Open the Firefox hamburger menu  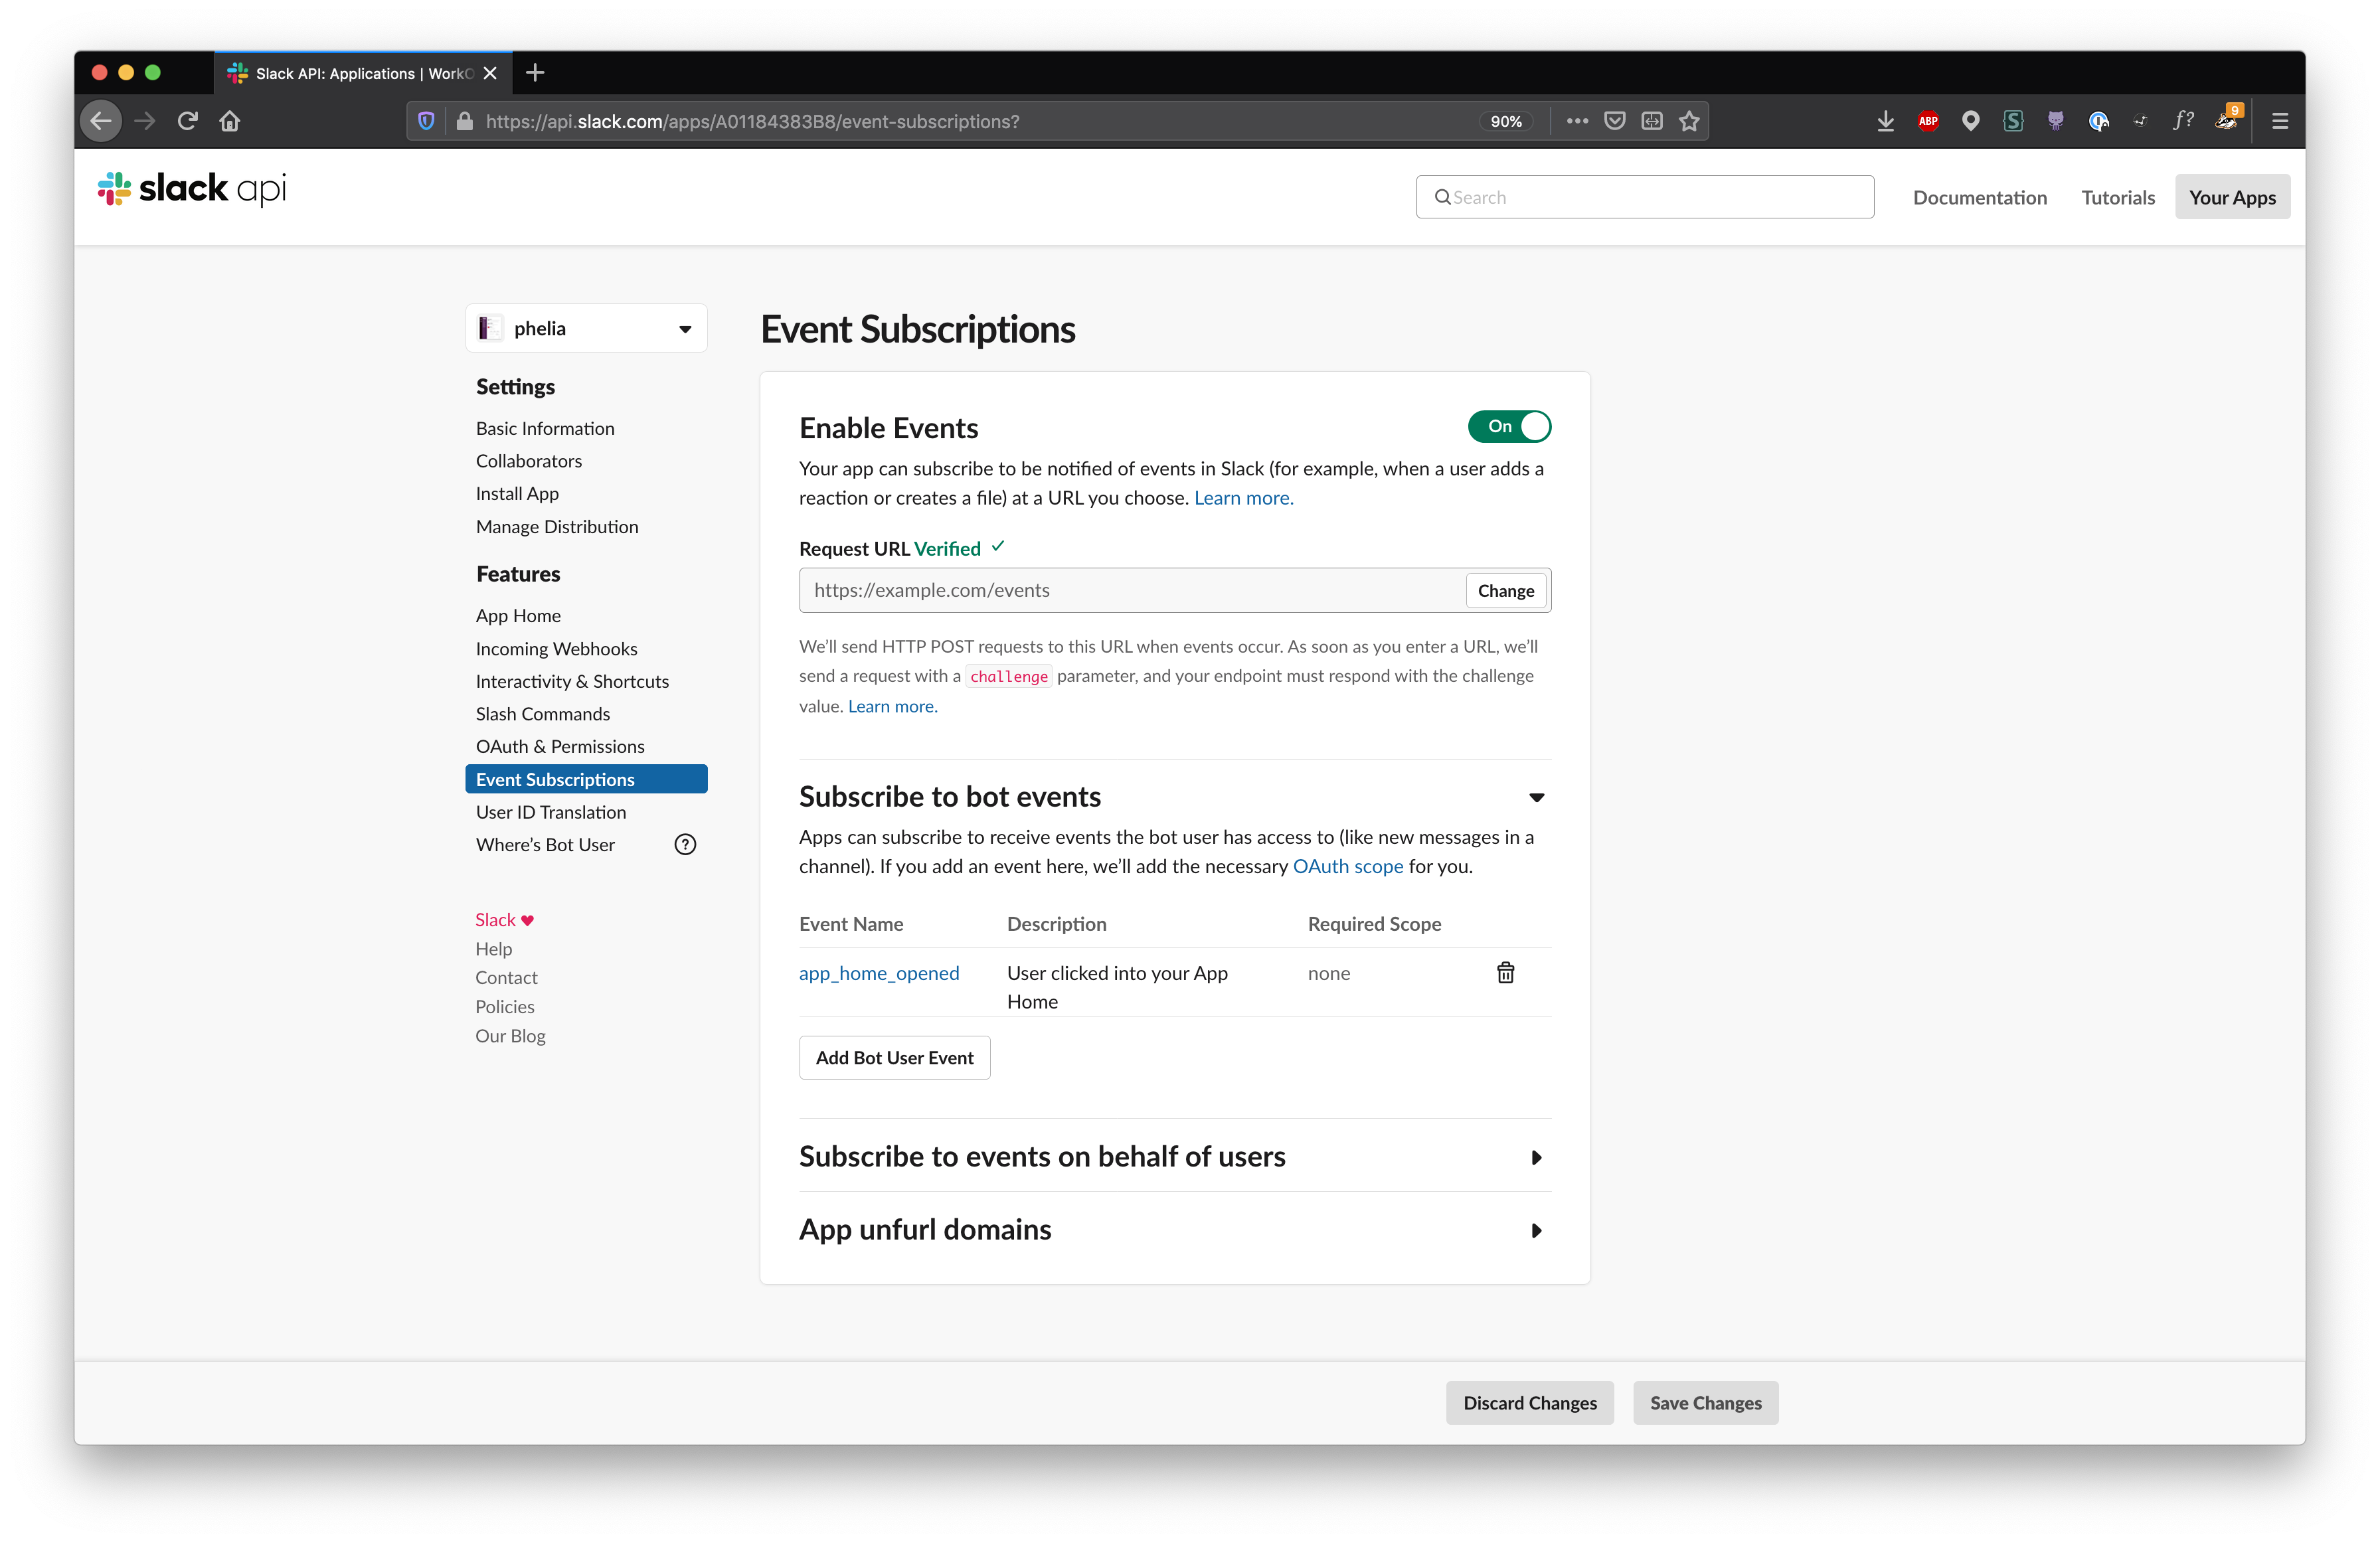coord(2279,121)
